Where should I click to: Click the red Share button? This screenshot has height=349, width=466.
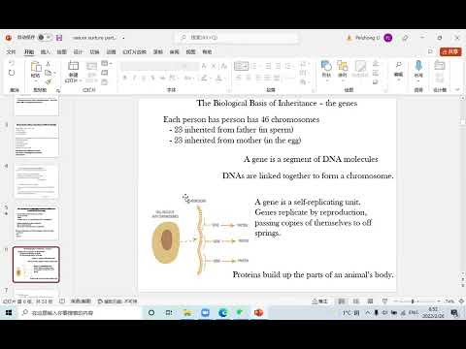pos(450,51)
